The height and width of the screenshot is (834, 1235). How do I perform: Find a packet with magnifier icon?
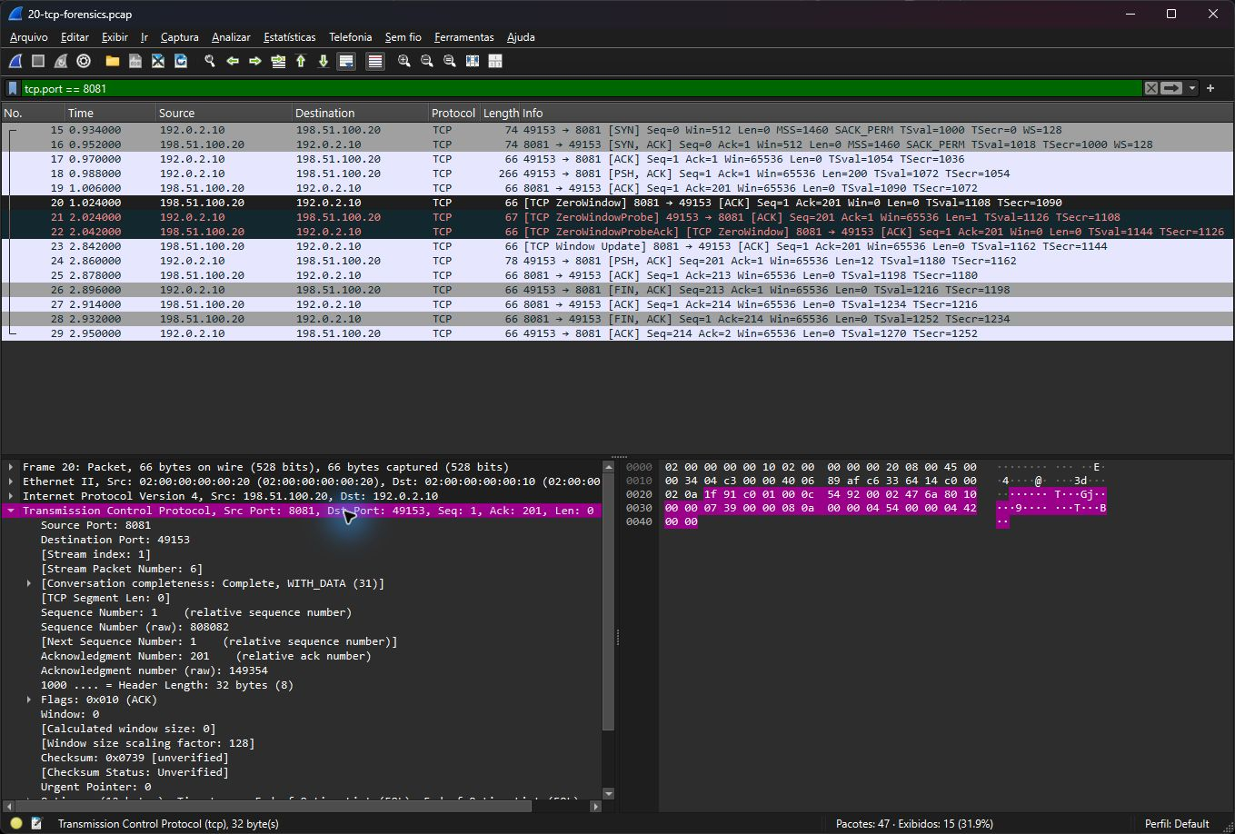click(210, 61)
